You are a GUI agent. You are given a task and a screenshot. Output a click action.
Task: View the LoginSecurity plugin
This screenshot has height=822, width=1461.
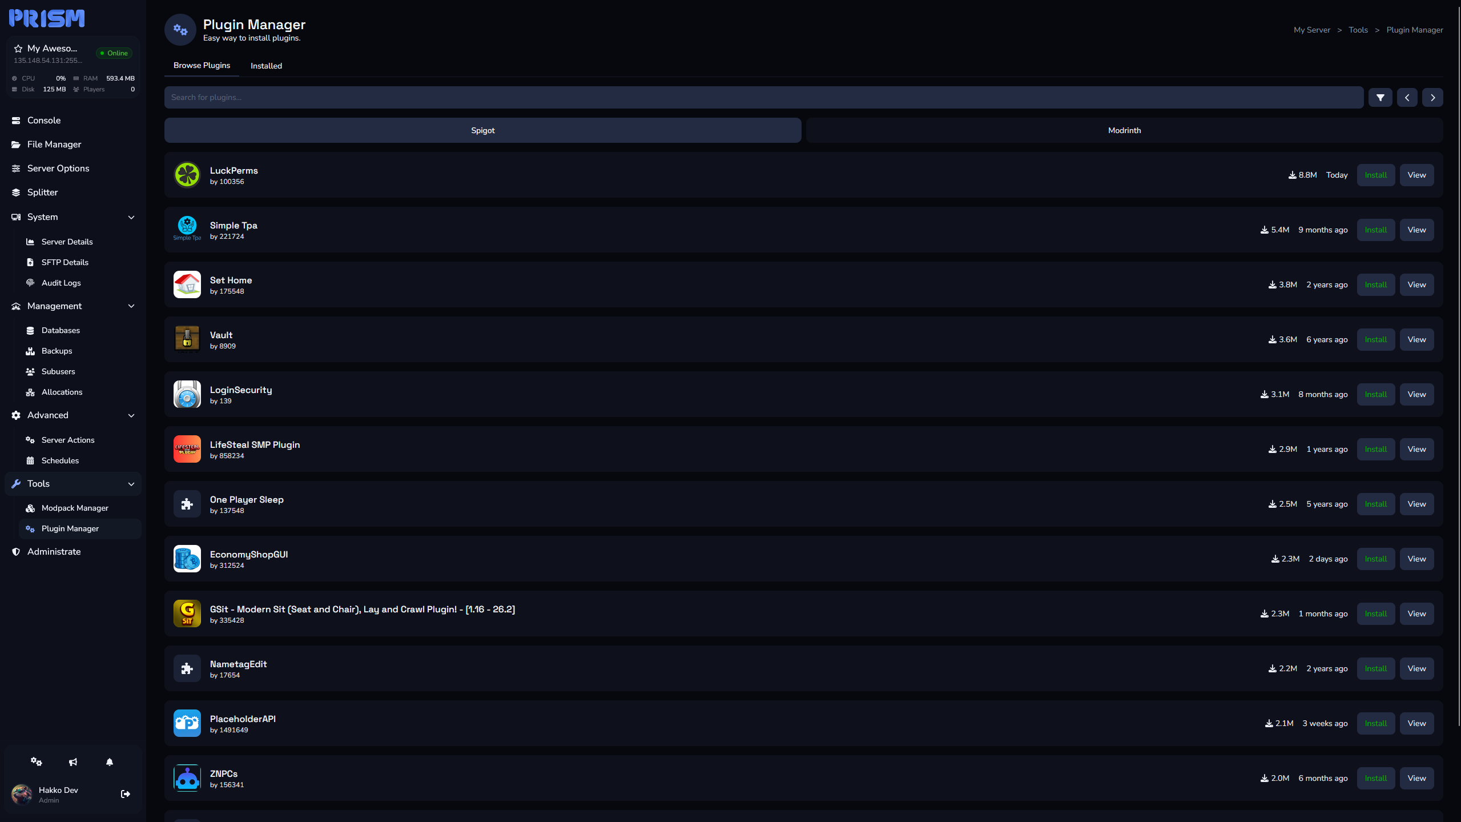(1416, 394)
